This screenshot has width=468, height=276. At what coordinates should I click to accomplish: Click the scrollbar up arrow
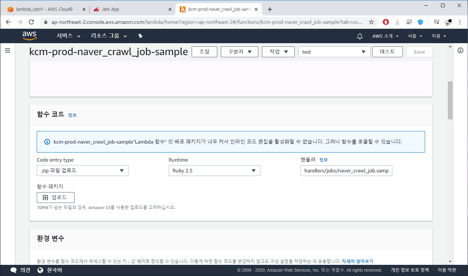pos(450,46)
